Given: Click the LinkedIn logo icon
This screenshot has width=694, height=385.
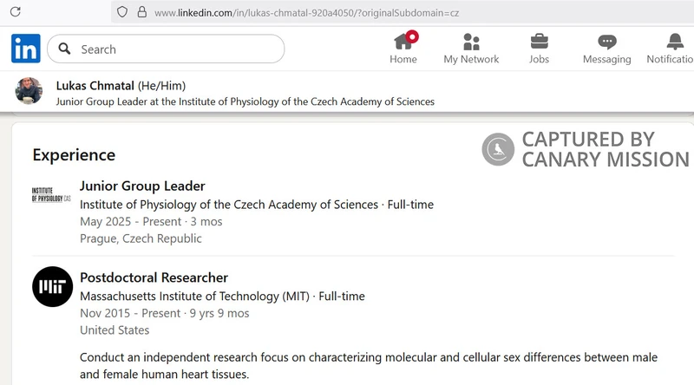Looking at the screenshot, I should 26,49.
